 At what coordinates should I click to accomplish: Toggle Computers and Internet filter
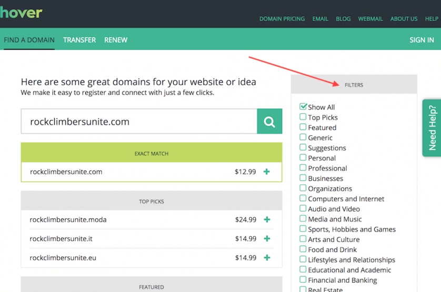point(303,198)
